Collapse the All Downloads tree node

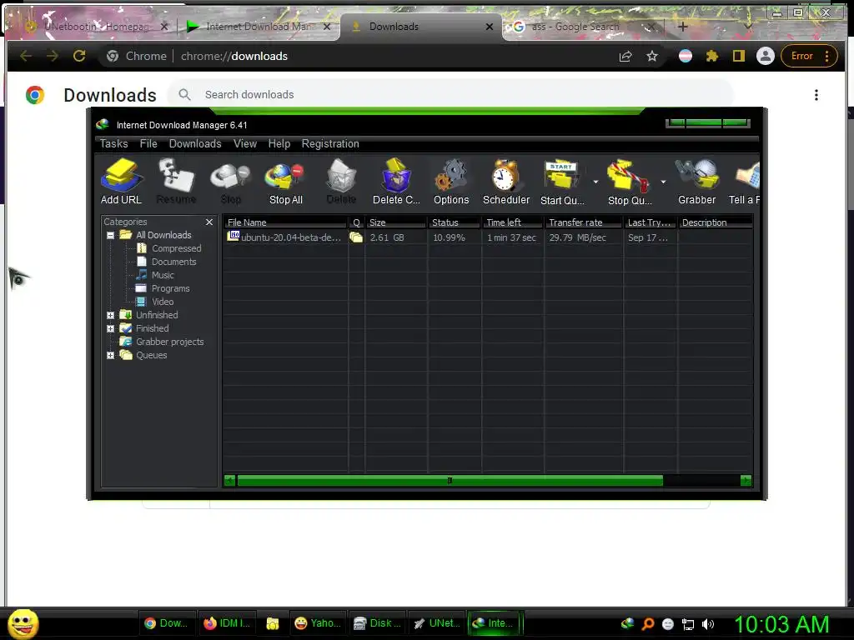111,236
